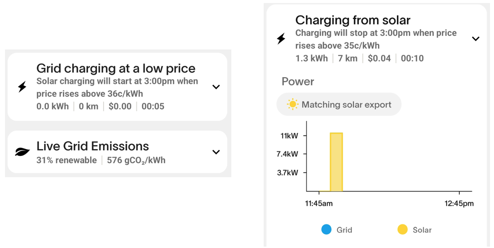The height and width of the screenshot is (248, 494).
Task: Click the yellow solar power bar in chart
Action: coord(336,162)
